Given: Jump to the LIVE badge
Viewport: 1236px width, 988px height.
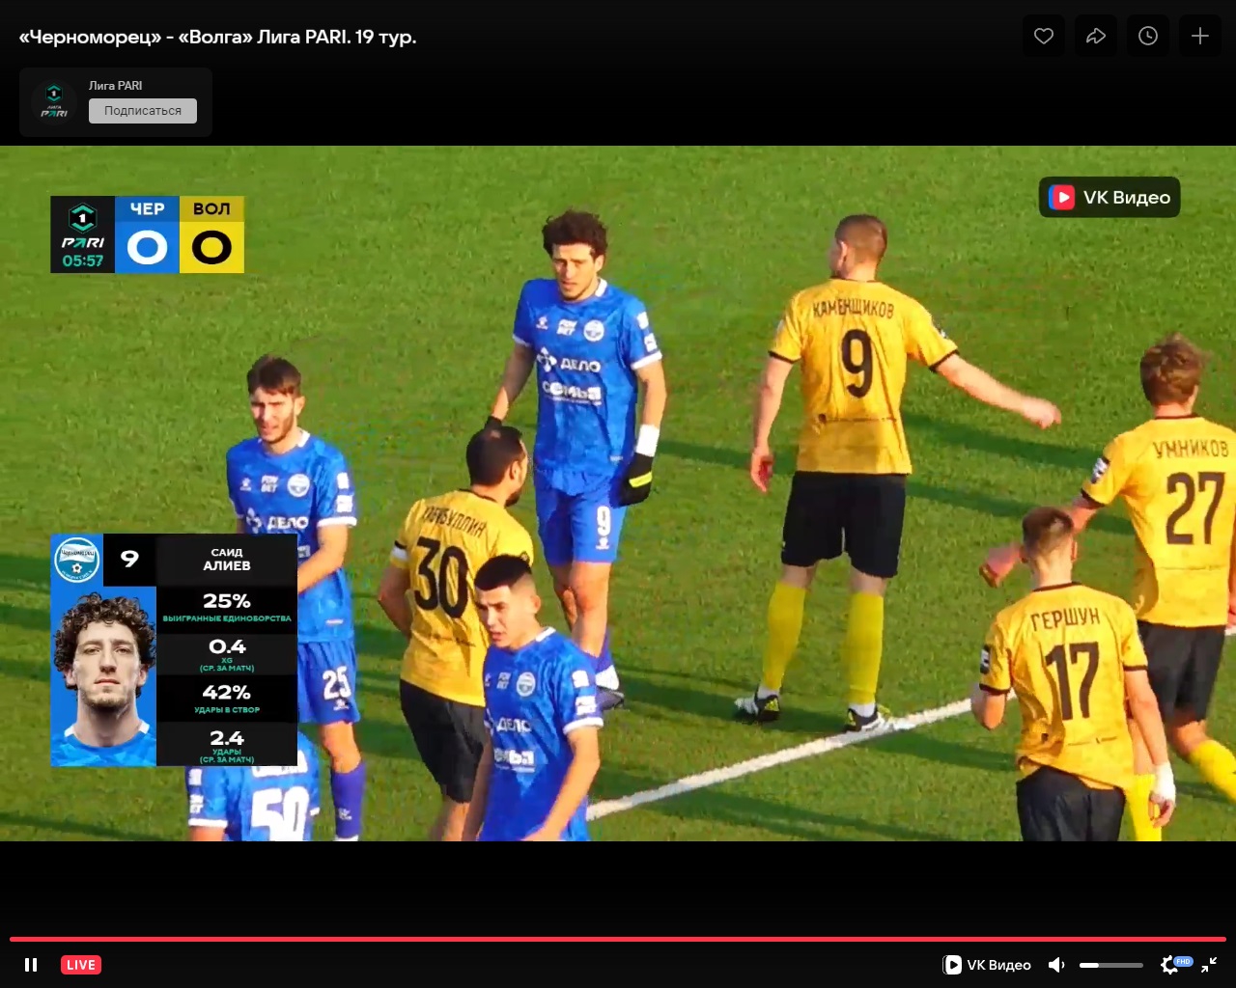Looking at the screenshot, I should point(81,965).
